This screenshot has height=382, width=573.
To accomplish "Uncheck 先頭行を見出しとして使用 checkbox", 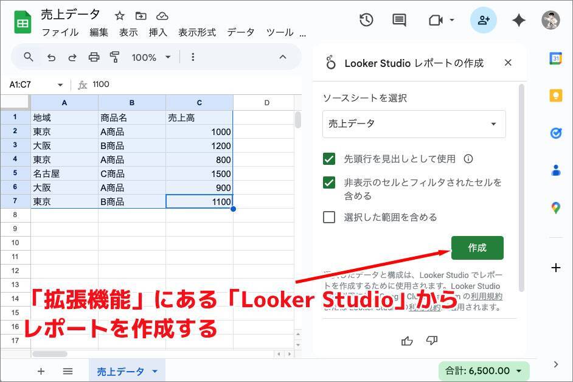I will click(x=329, y=159).
